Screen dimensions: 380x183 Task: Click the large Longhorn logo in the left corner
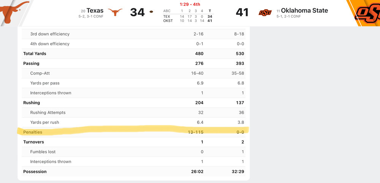[x=13, y=11]
